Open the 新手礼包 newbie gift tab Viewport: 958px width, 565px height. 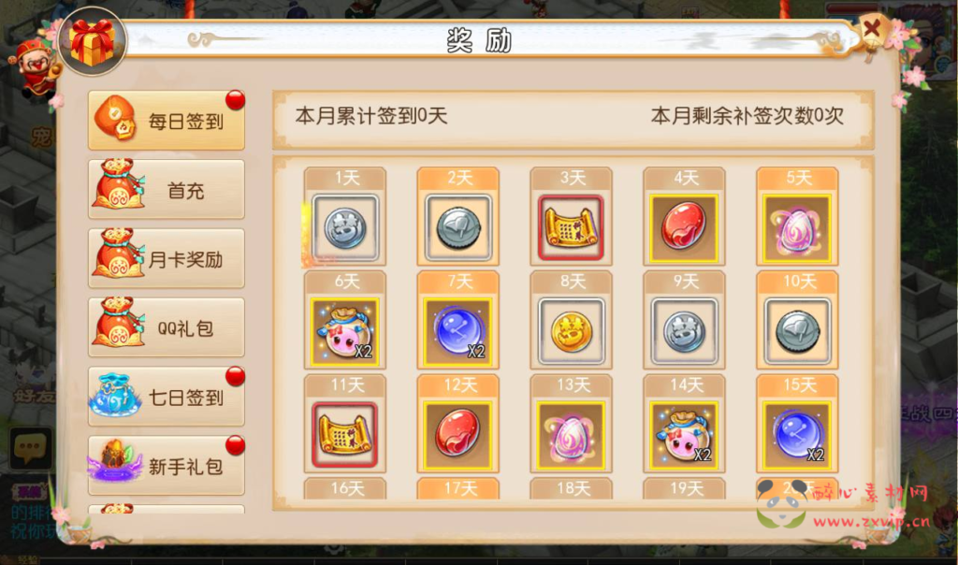167,466
